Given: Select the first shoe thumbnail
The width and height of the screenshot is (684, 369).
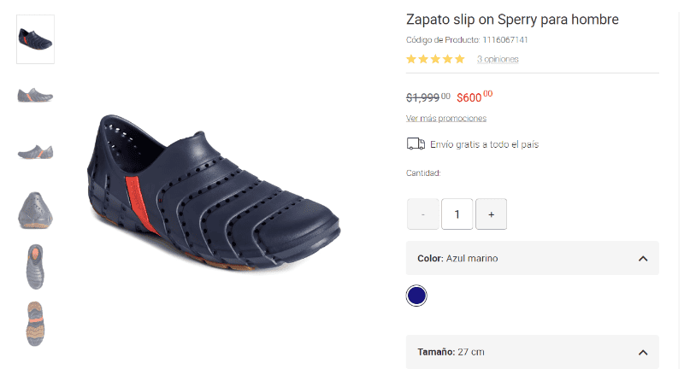Looking at the screenshot, I should pos(35,39).
